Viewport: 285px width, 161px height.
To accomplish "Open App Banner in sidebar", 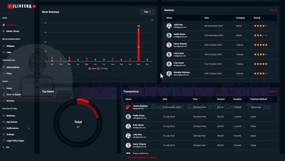I will point(12,122).
